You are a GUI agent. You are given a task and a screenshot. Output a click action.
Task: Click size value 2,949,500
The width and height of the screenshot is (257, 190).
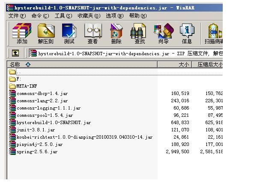[177, 151]
